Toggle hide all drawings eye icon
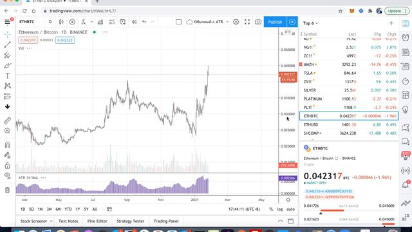The width and height of the screenshot is (412, 232). click(x=7, y=175)
